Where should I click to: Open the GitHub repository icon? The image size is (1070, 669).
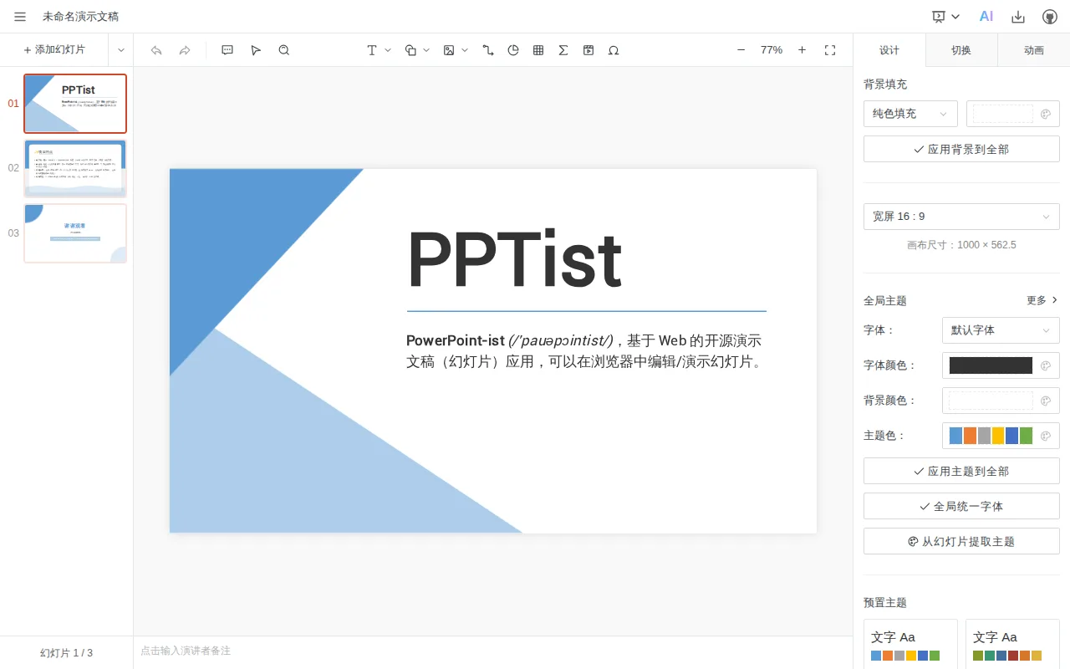click(1050, 17)
